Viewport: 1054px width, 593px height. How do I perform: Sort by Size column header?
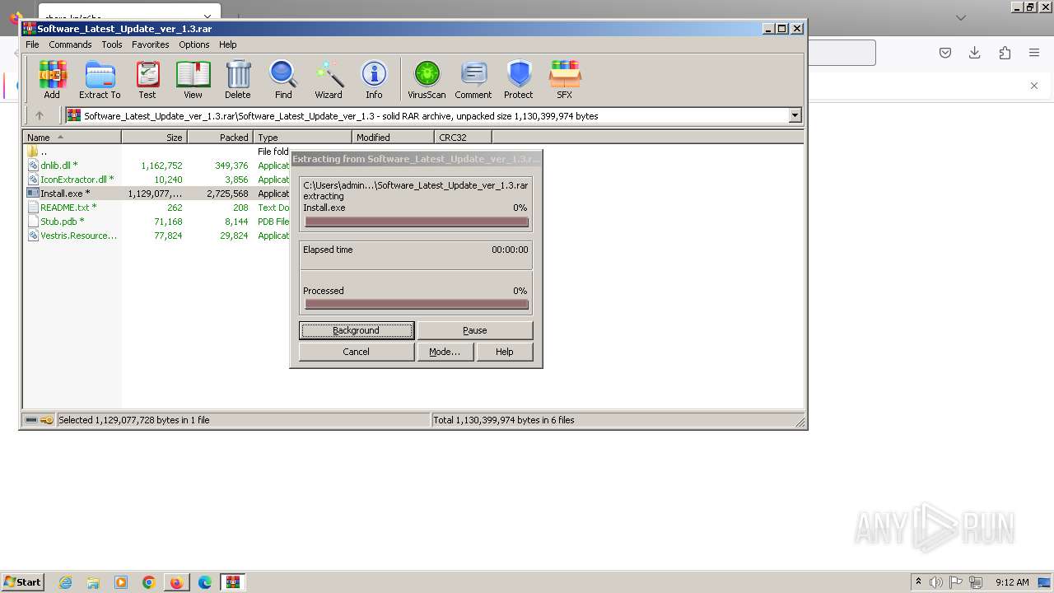pos(154,137)
